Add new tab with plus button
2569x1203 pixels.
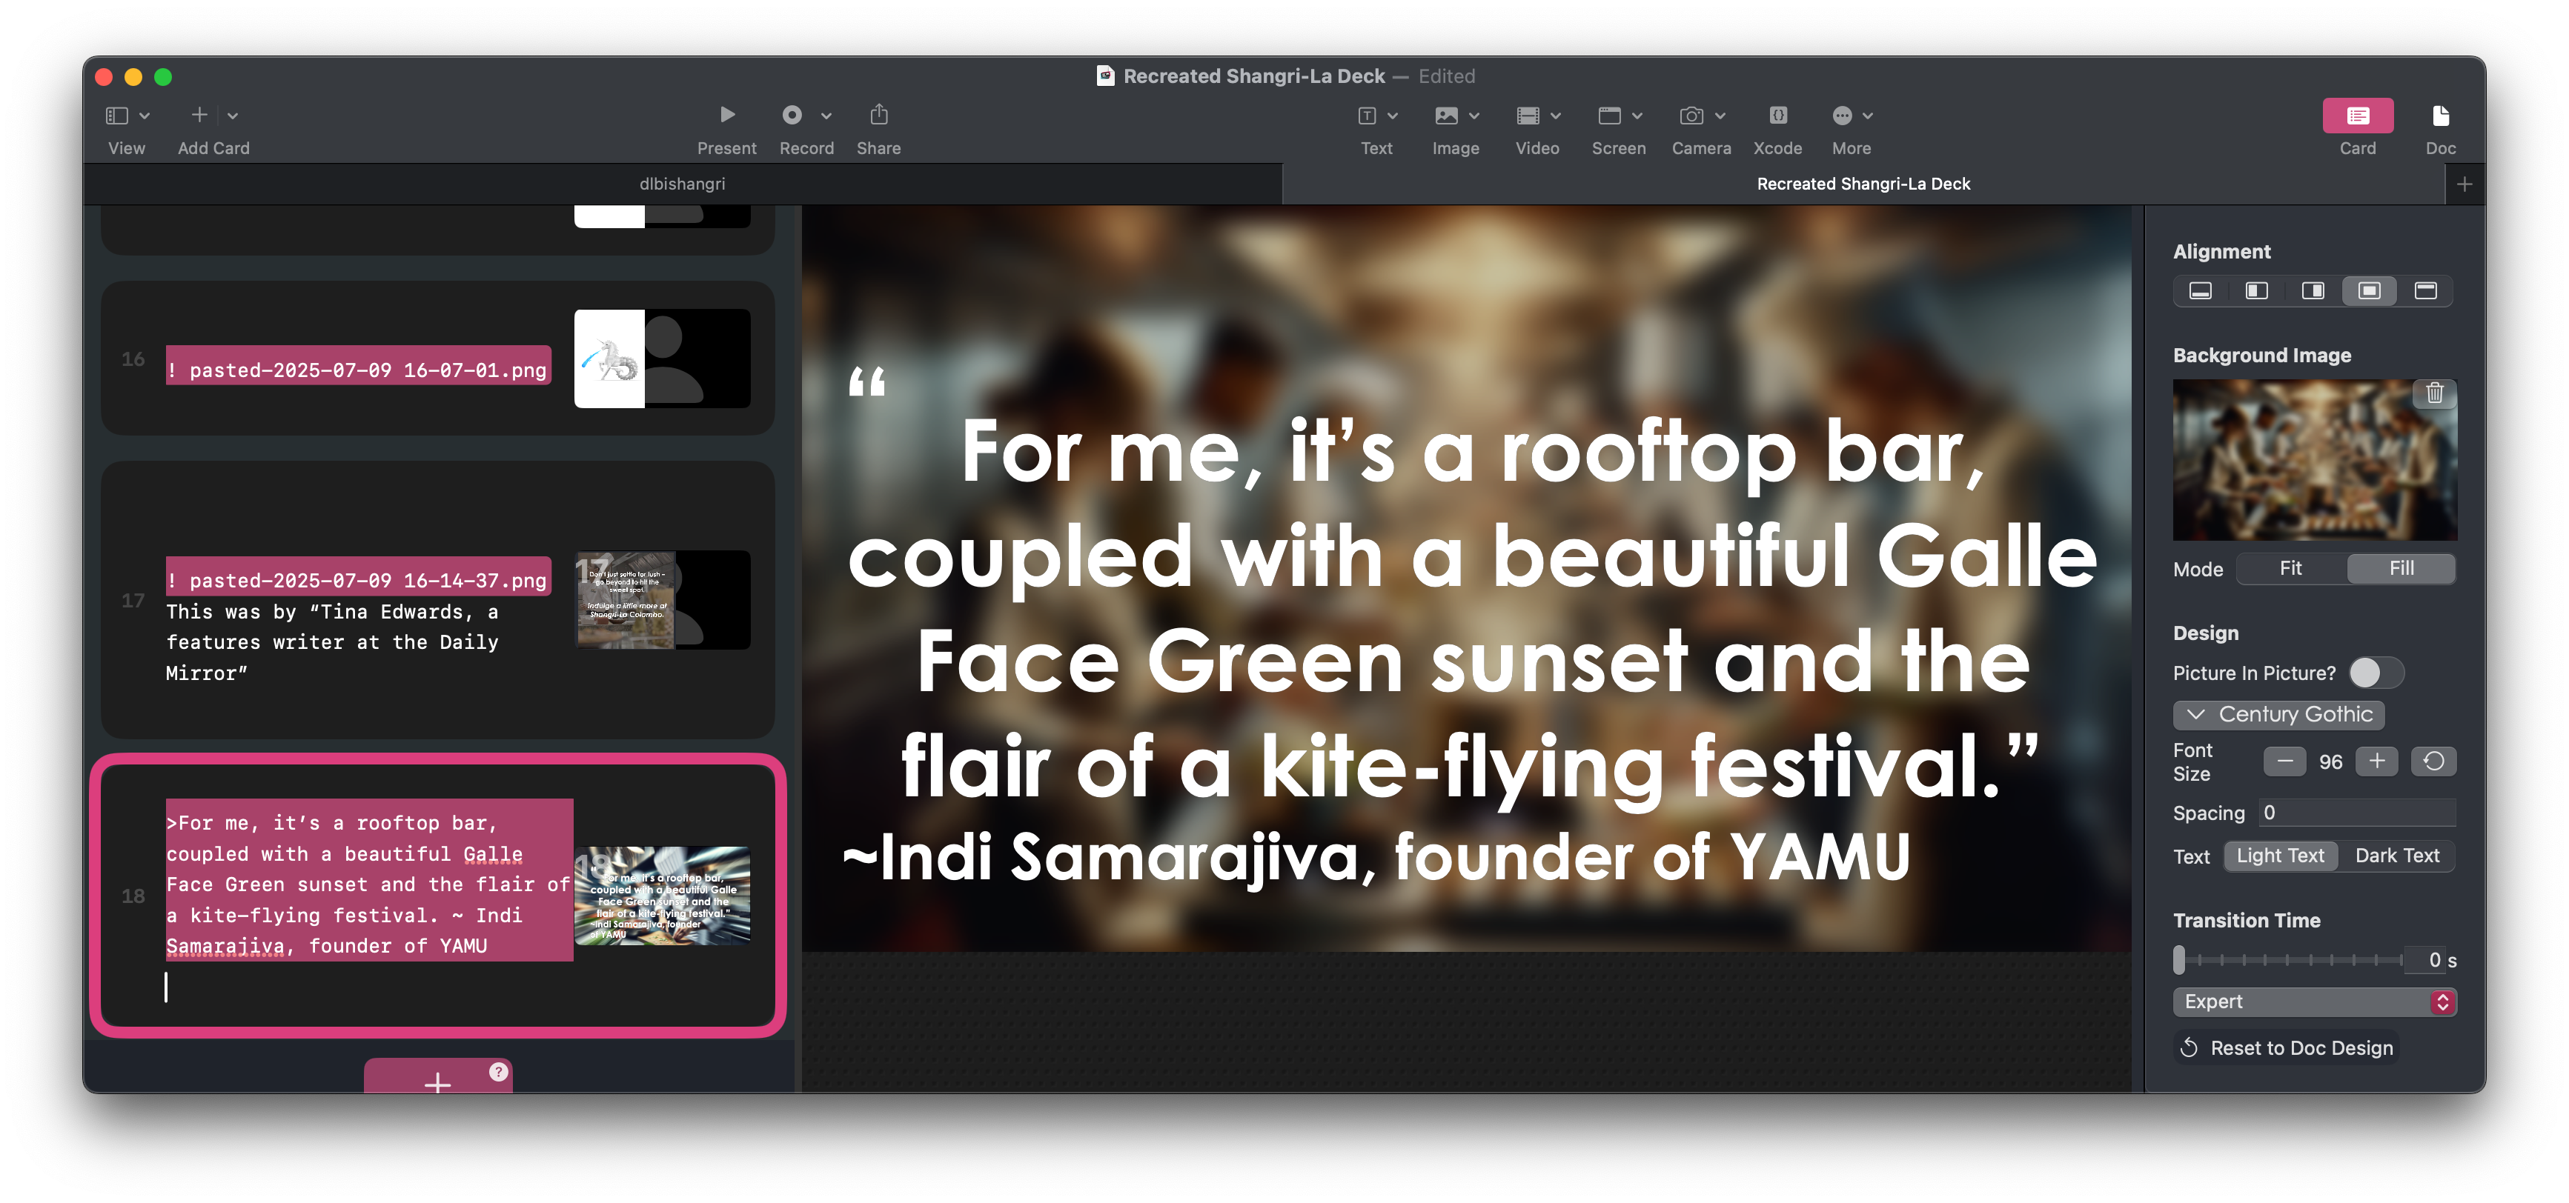[2464, 184]
